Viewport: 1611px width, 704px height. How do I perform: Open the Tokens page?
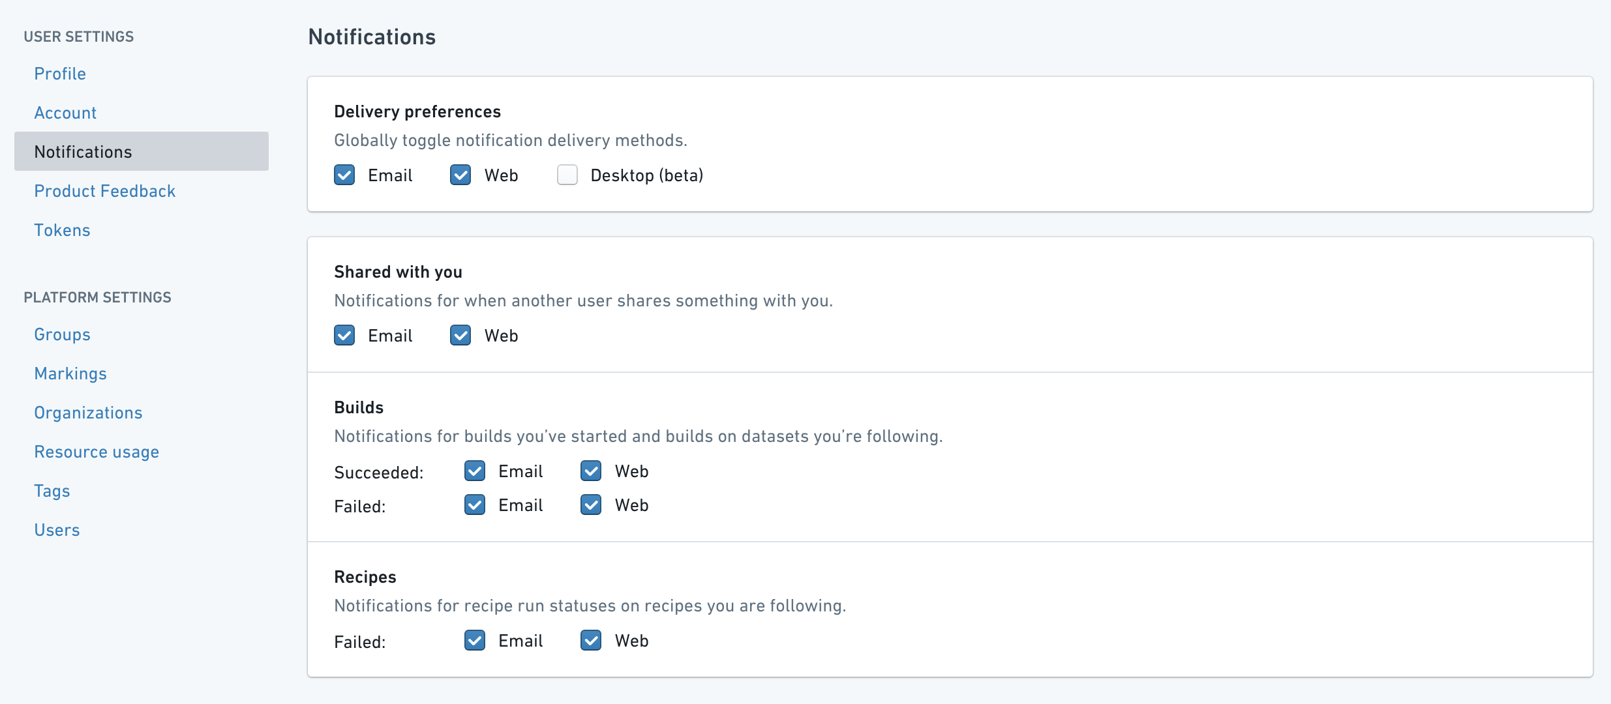62,230
